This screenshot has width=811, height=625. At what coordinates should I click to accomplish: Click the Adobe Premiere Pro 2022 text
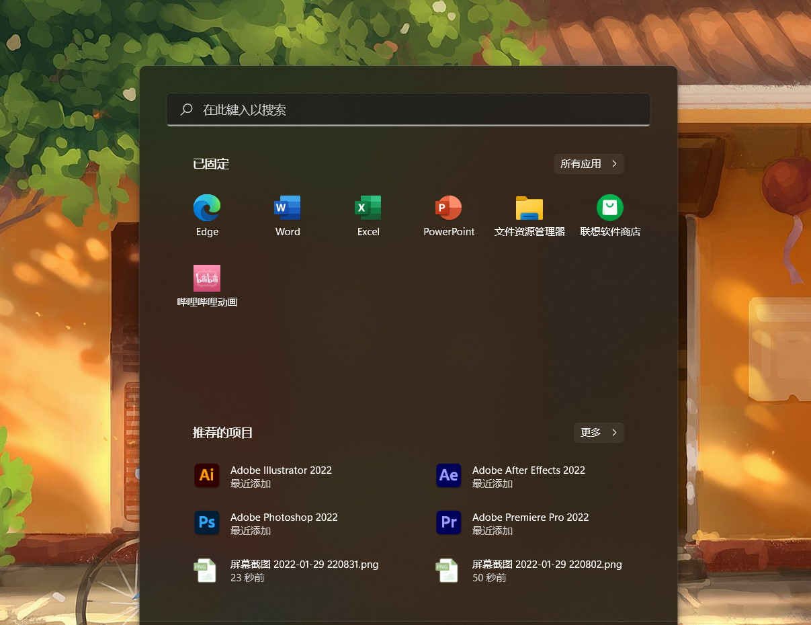coord(531,517)
